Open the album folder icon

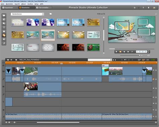pyautogui.click(x=51, y=14)
